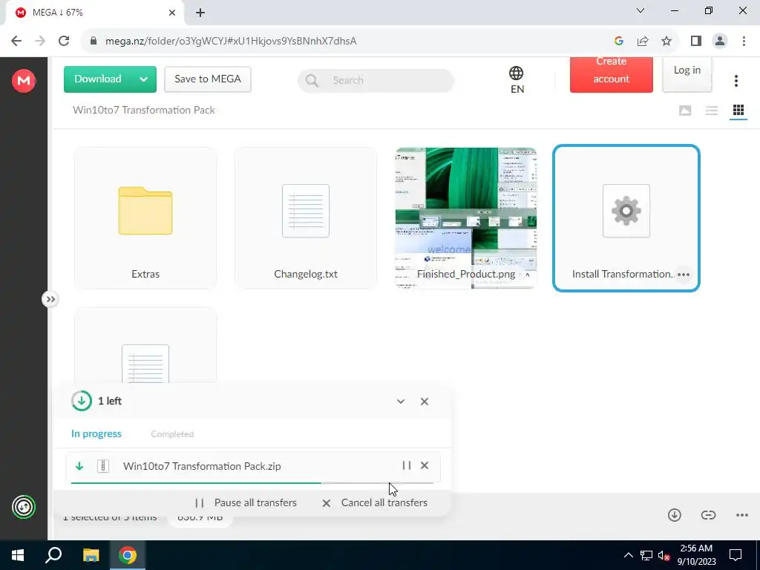
Task: Collapse the transfers panel with chevron
Action: [401, 402]
